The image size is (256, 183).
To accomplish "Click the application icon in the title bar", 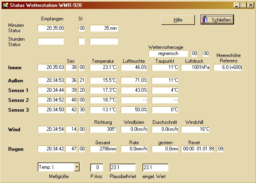I will click(5, 5).
